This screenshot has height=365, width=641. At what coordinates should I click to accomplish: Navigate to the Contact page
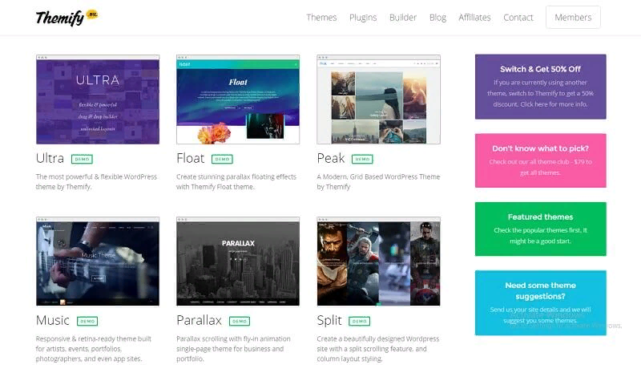coord(518,18)
